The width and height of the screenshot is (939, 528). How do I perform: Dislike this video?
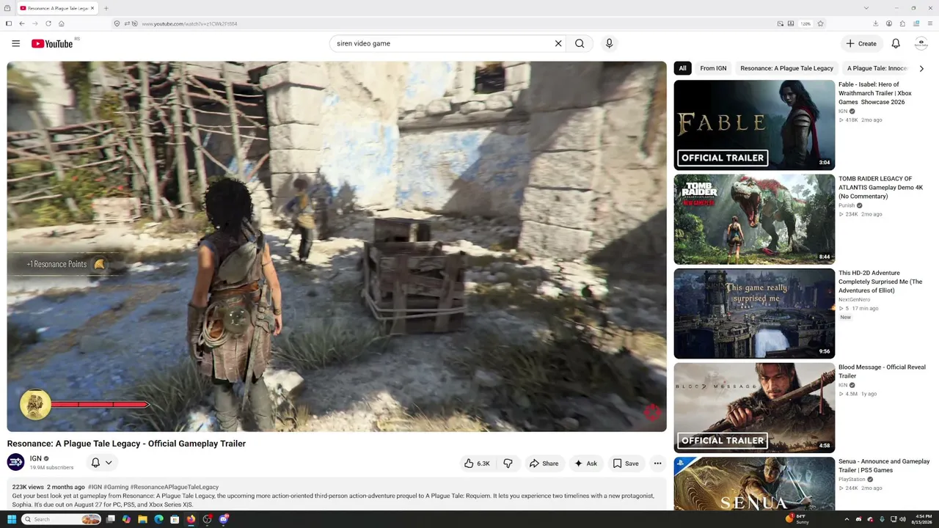coord(508,463)
